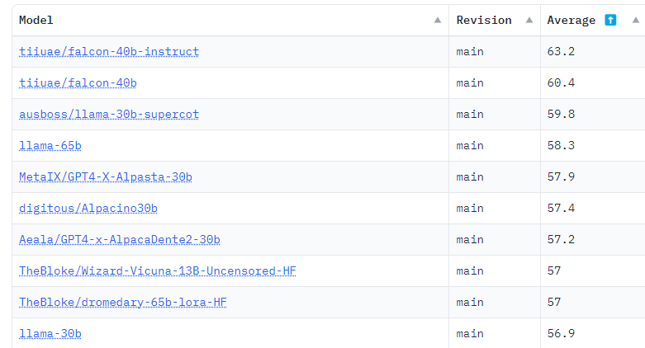Open the digitous/Alpacino30b link
The width and height of the screenshot is (645, 348).
(88, 208)
